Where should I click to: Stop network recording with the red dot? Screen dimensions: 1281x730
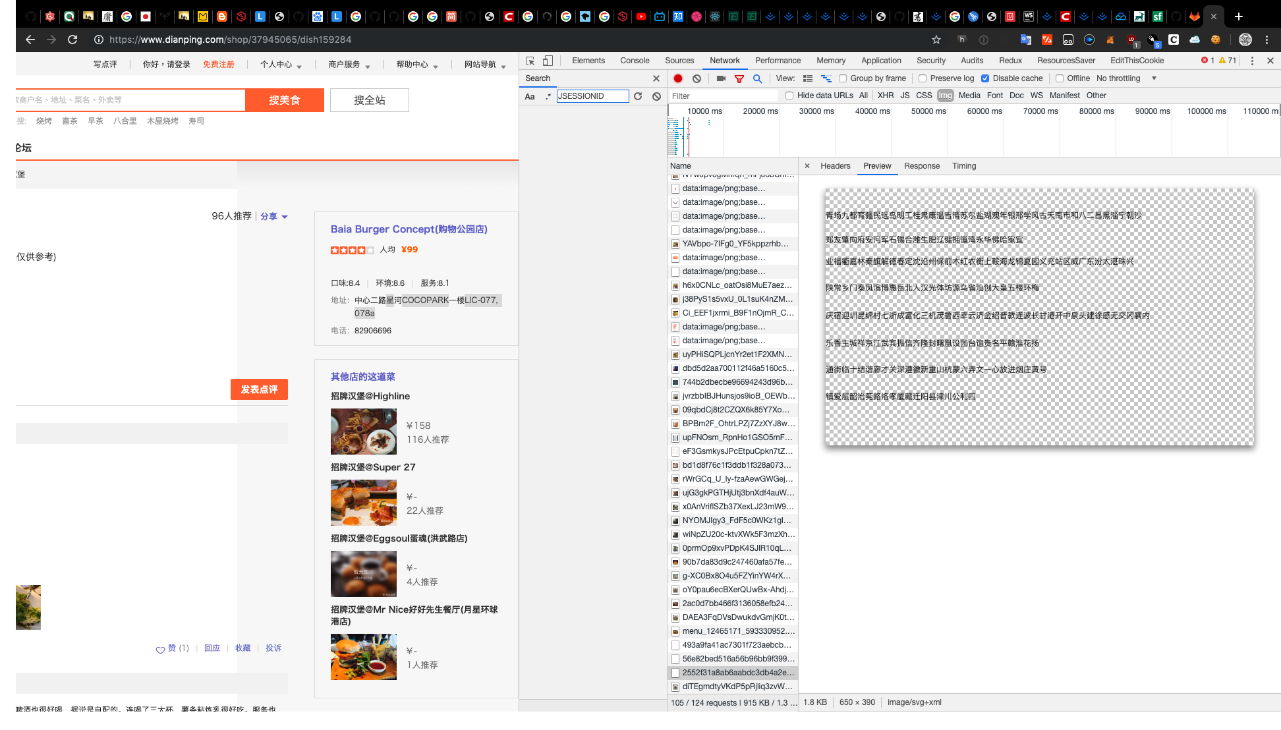coord(678,78)
